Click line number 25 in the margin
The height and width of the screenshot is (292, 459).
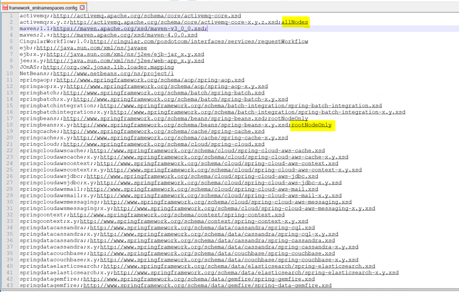(9, 170)
